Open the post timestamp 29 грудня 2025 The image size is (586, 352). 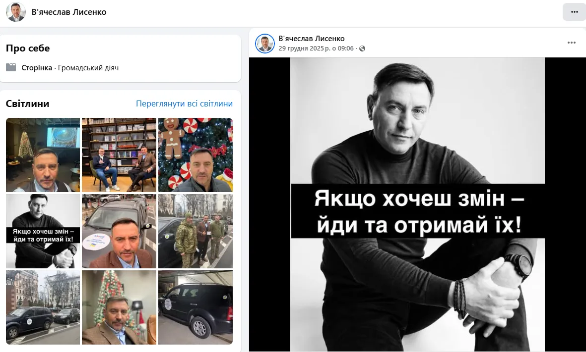point(316,49)
